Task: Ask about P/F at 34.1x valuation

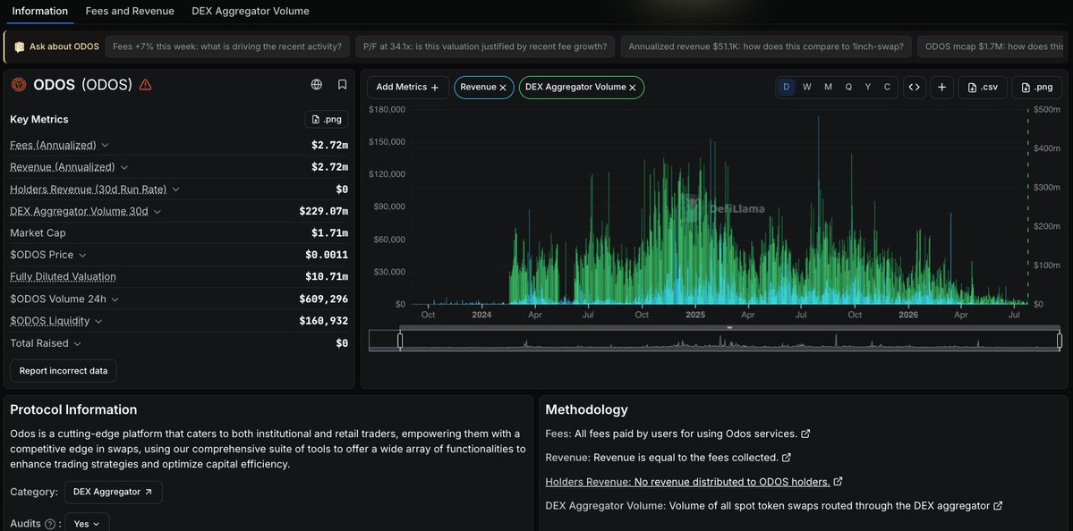Action: pyautogui.click(x=485, y=46)
